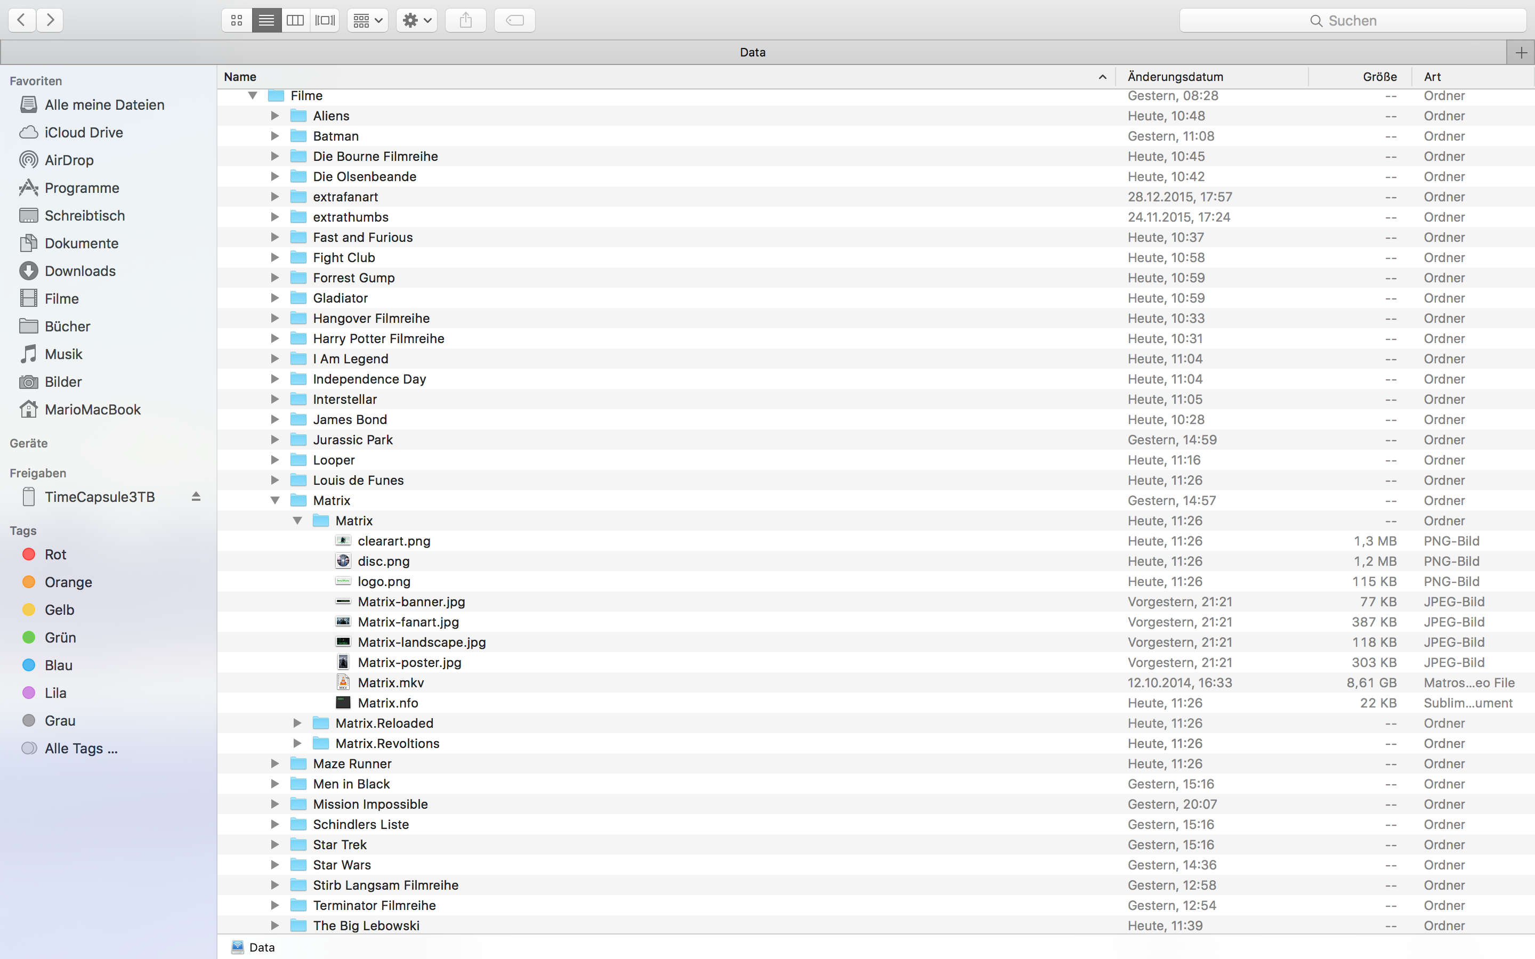Expand the James Bond folder

[x=274, y=419]
